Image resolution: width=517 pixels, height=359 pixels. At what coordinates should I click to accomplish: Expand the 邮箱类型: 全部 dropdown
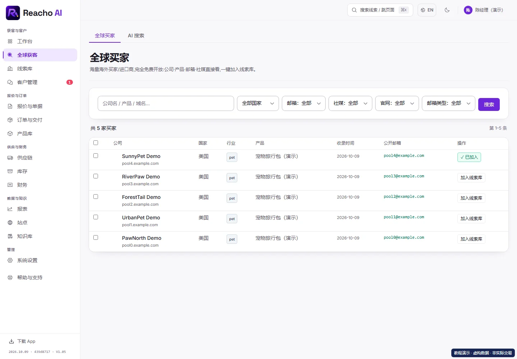click(448, 103)
